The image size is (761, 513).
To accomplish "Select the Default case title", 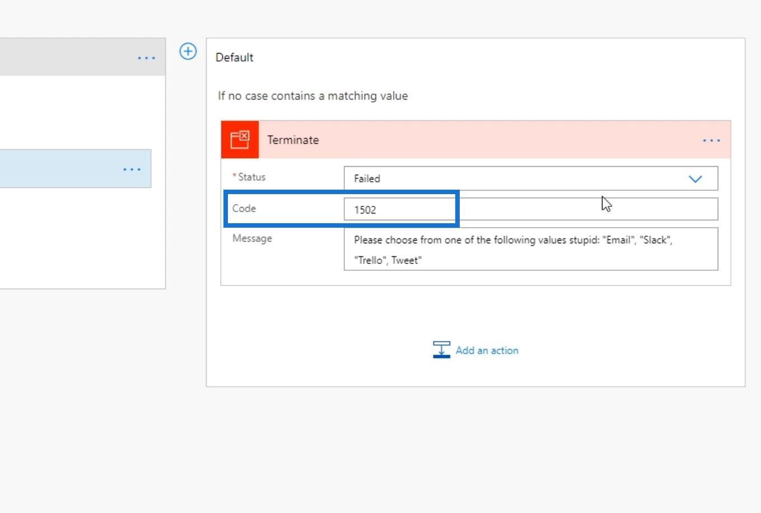I will 234,57.
